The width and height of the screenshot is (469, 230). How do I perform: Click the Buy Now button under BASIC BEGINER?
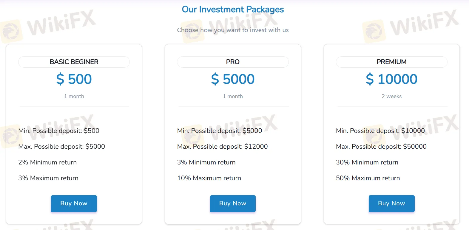74,203
